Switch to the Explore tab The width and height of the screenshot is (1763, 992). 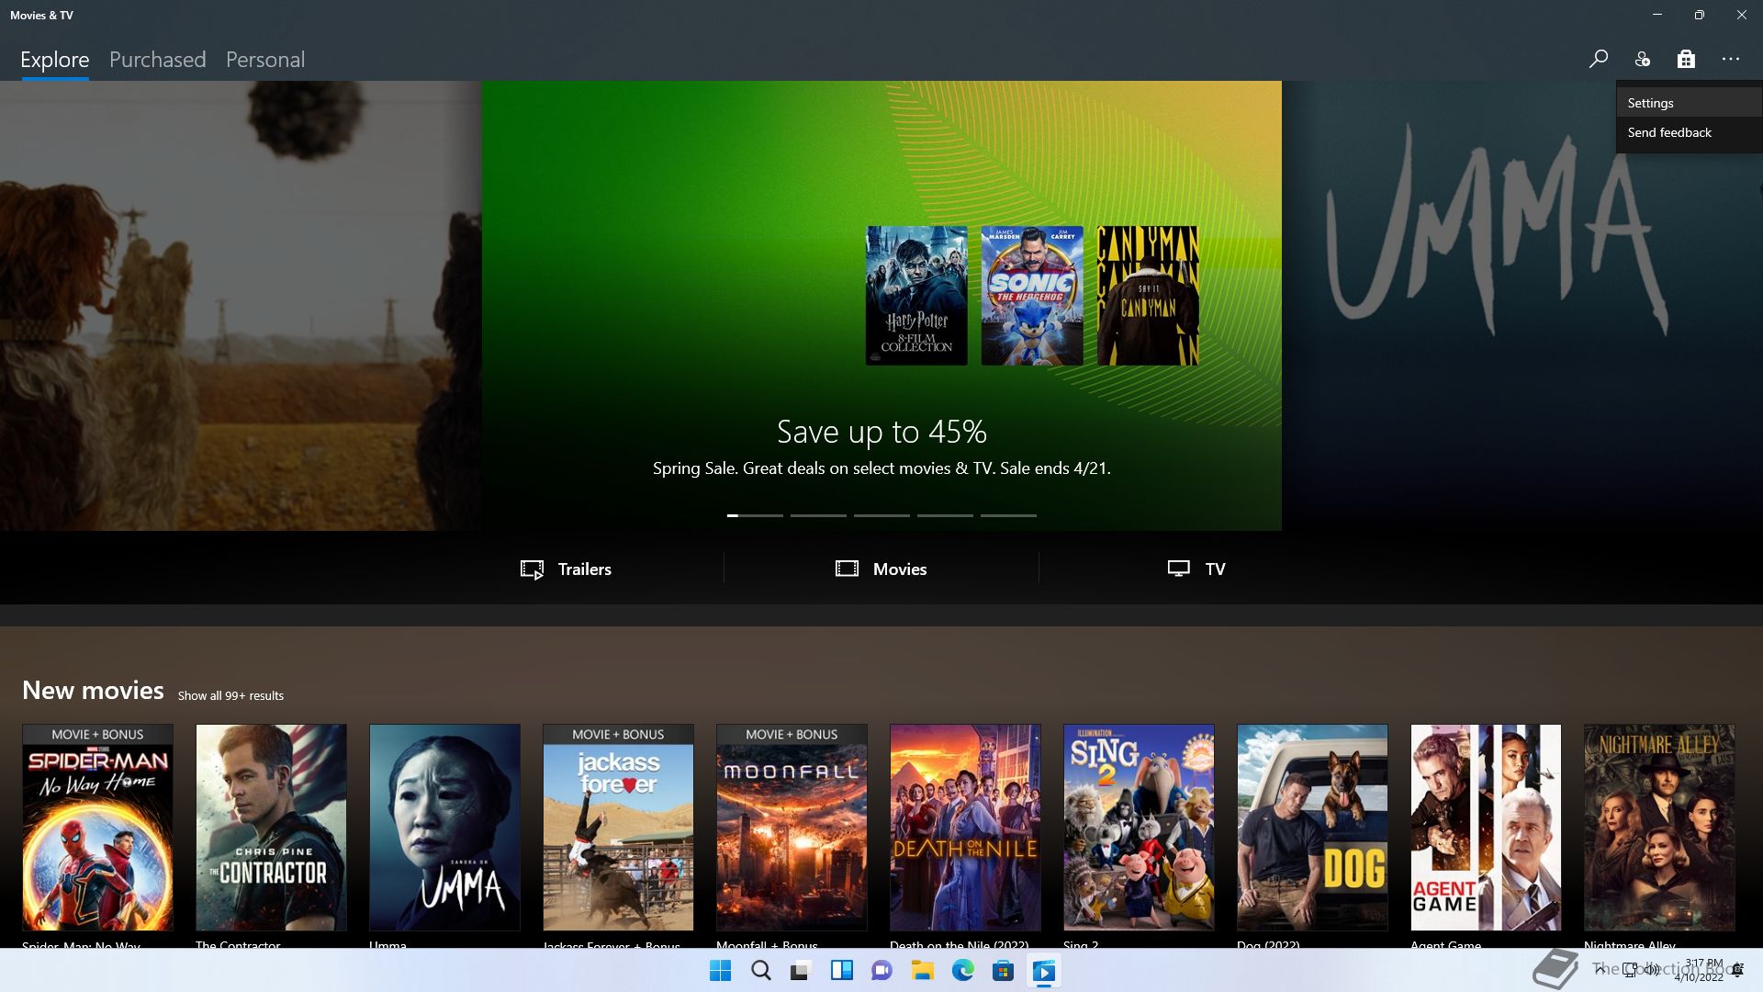[x=55, y=60]
